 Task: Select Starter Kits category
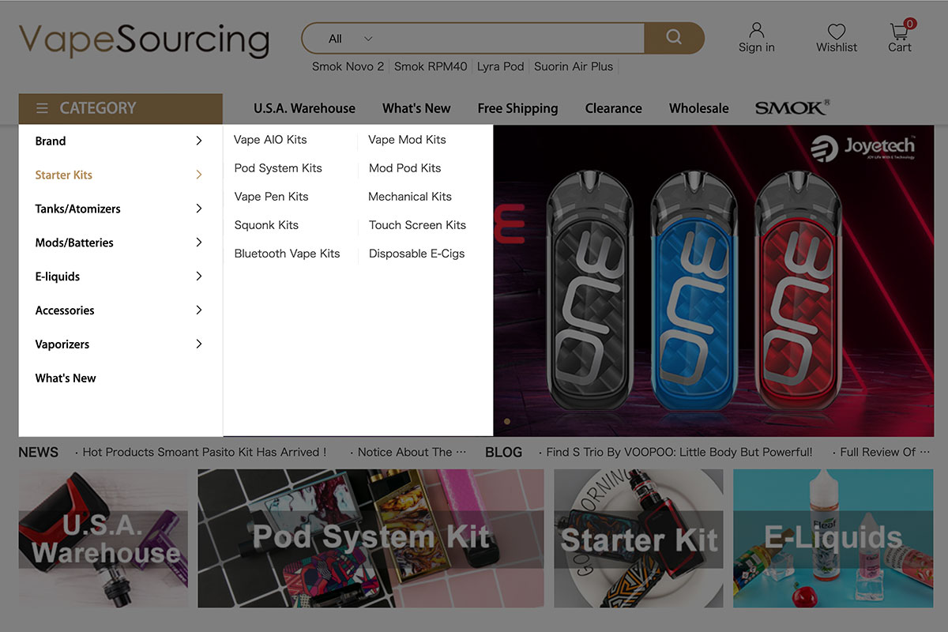[64, 175]
